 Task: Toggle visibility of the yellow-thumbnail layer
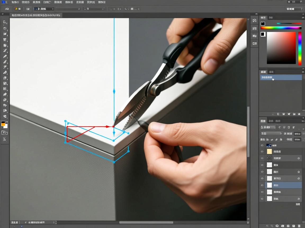tap(262, 151)
